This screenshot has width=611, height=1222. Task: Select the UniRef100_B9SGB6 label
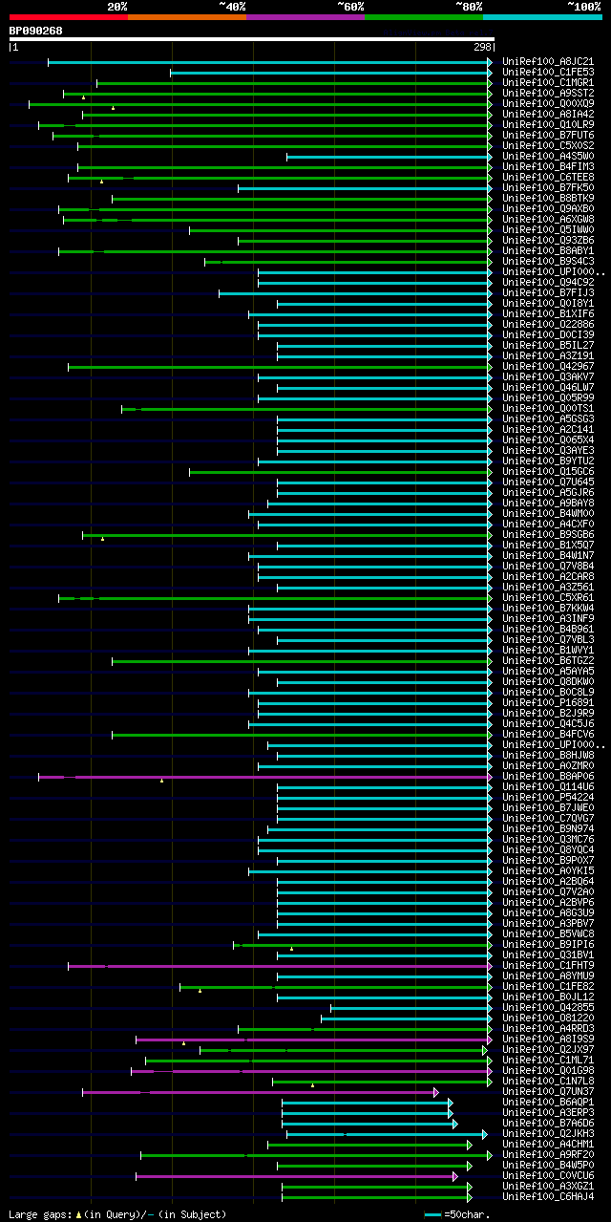(x=548, y=534)
